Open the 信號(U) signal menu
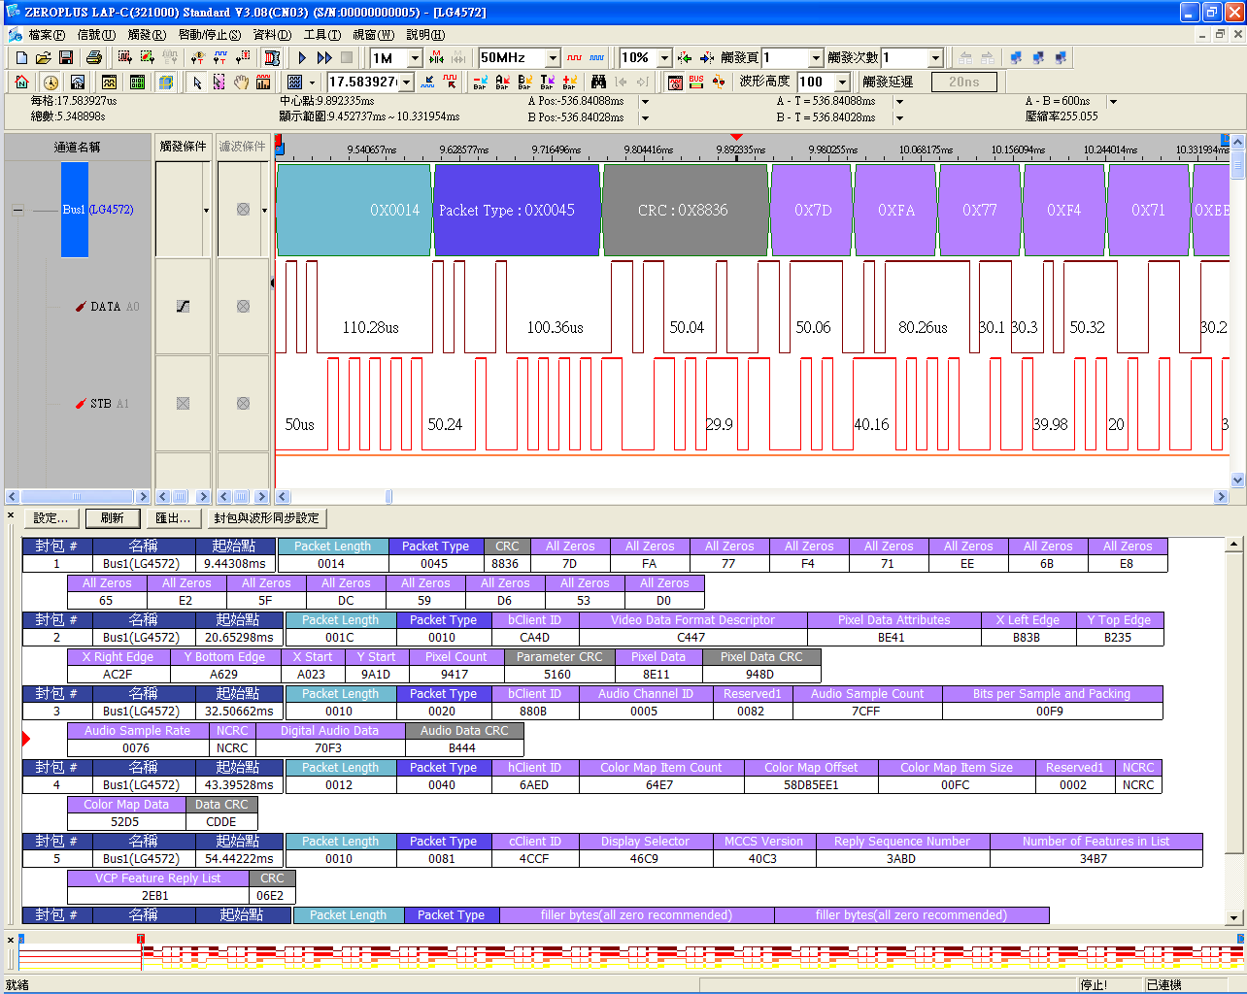This screenshot has height=994, width=1247. (96, 35)
